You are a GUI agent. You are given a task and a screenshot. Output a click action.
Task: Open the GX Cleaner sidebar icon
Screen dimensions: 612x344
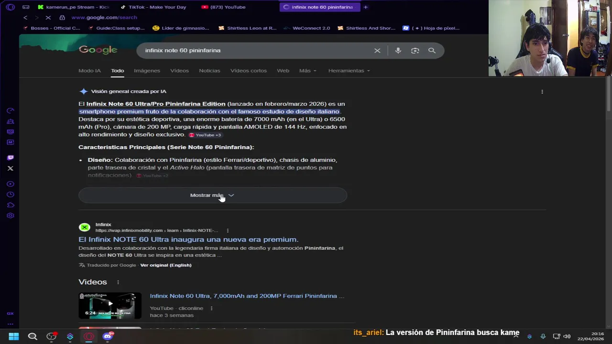point(11,121)
